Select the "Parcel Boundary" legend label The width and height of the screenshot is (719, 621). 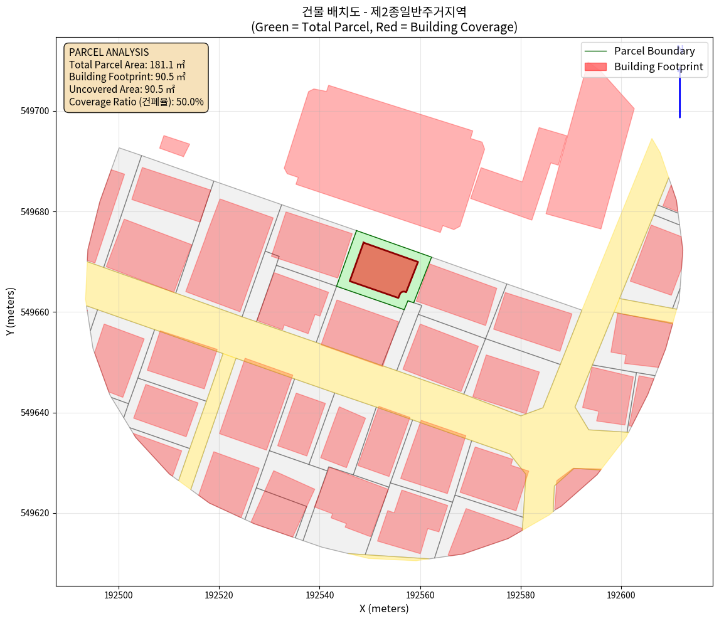point(654,51)
